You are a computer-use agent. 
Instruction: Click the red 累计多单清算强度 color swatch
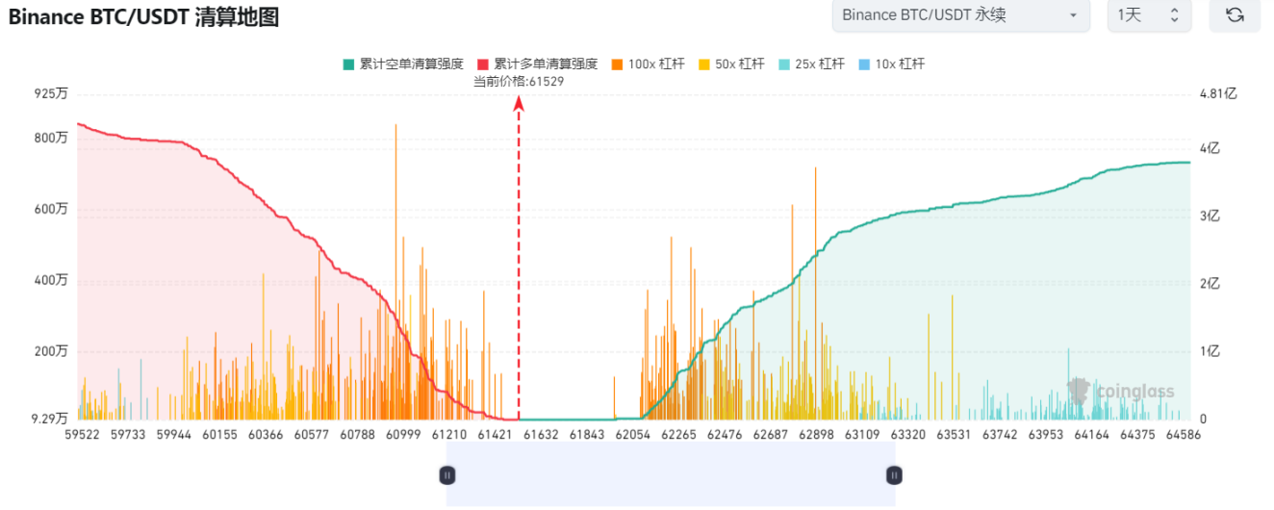pyautogui.click(x=483, y=64)
